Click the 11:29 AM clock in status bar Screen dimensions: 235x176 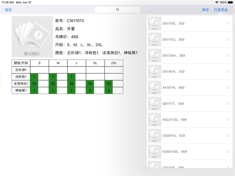click(8, 2)
